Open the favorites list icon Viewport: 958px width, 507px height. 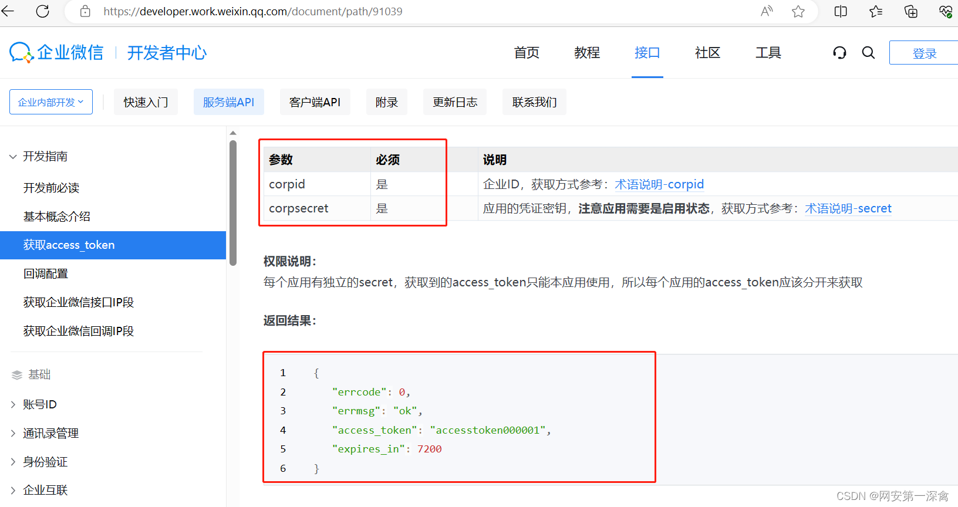[876, 11]
